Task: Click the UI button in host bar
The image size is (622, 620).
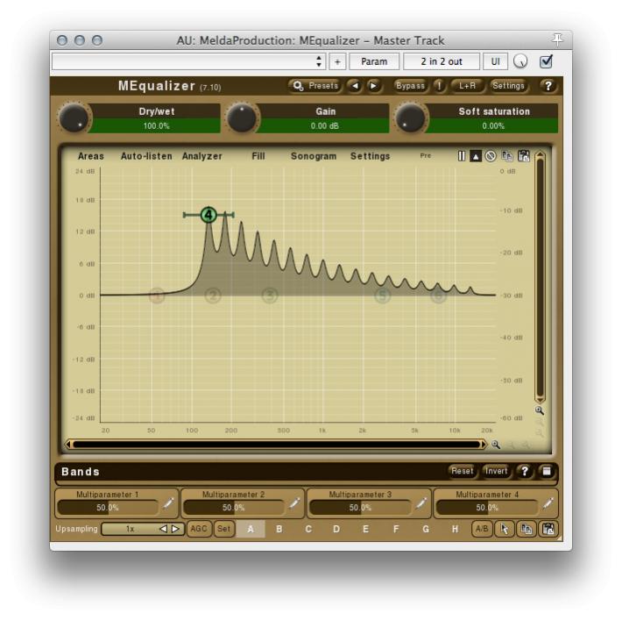Action: (496, 61)
